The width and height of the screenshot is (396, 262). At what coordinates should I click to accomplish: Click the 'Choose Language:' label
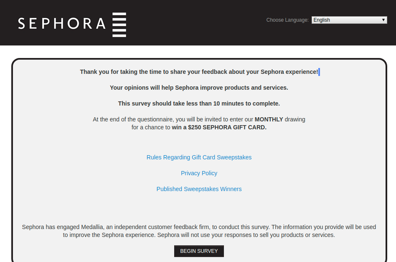287,20
